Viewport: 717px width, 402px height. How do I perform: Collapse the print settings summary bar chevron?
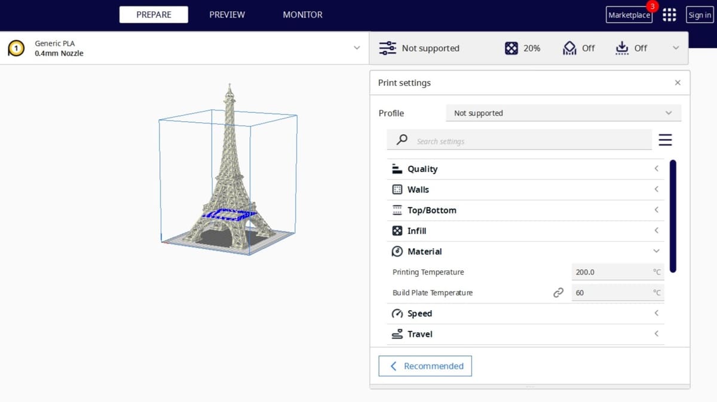(676, 48)
